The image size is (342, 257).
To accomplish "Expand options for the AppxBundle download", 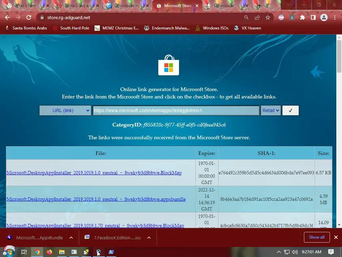I will click(x=71, y=238).
